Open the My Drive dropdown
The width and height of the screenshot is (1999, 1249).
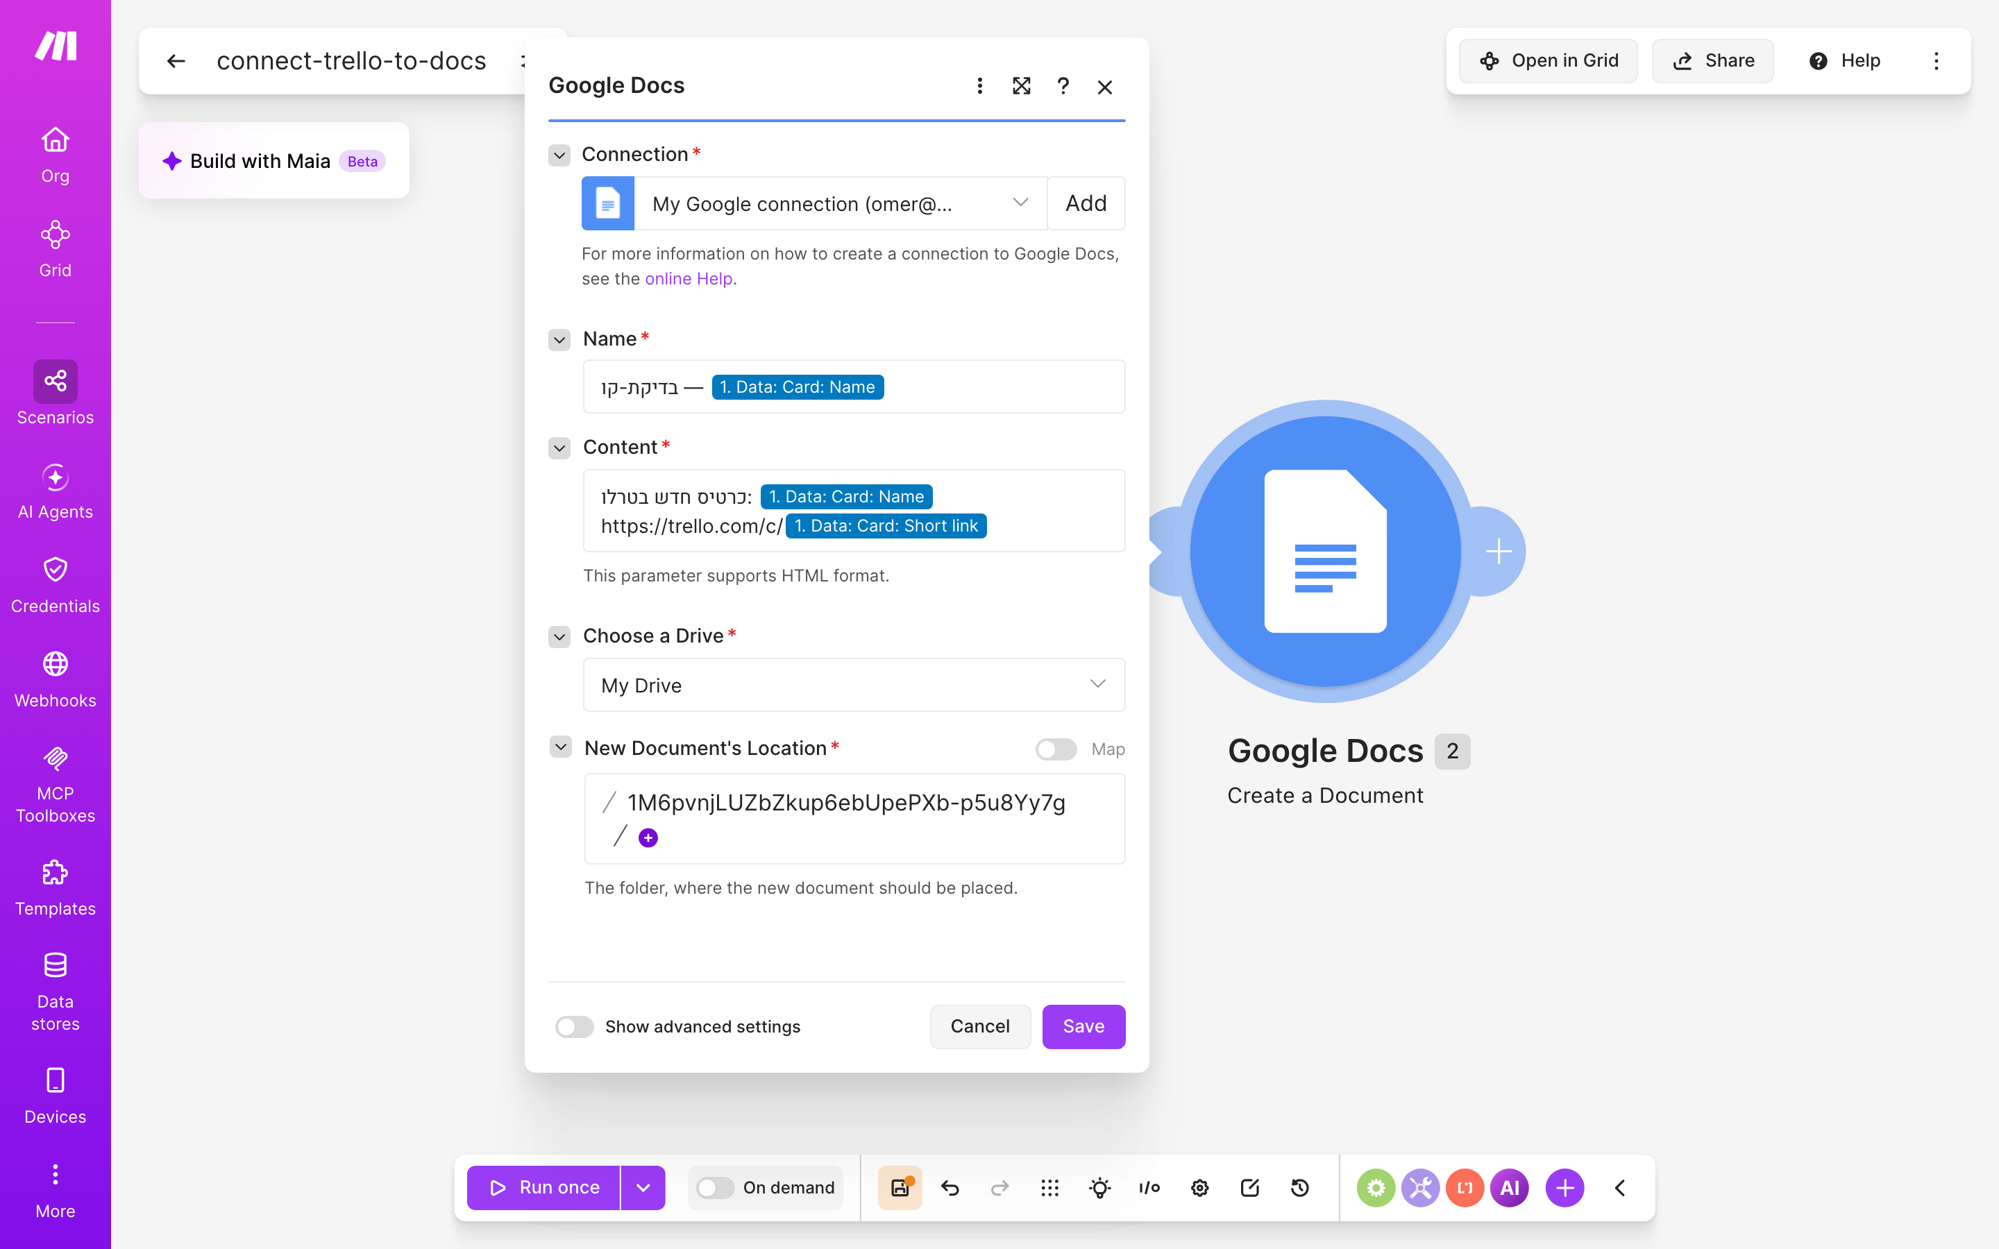(x=854, y=685)
